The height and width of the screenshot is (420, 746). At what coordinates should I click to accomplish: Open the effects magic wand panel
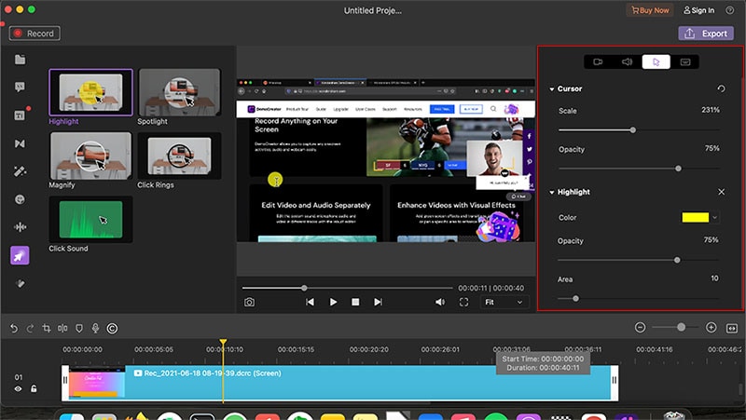20,171
